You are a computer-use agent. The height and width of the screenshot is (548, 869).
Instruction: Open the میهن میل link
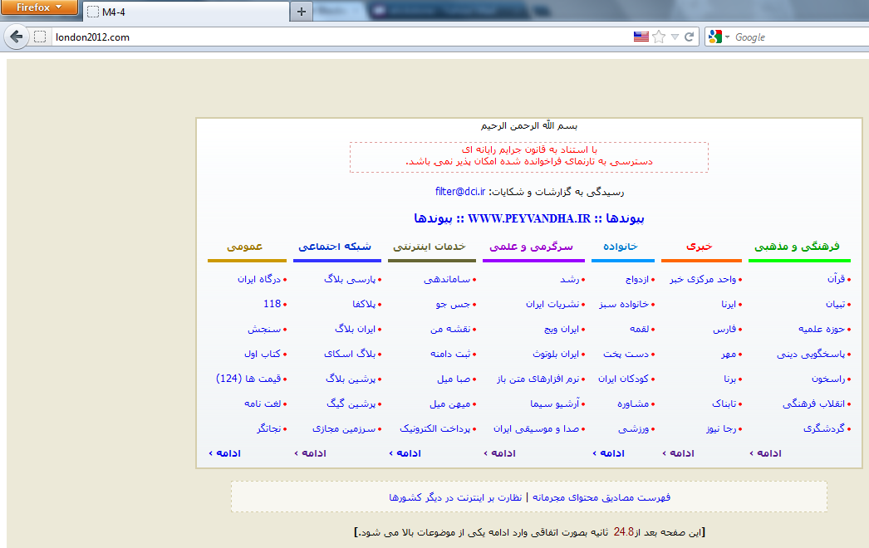coord(450,404)
